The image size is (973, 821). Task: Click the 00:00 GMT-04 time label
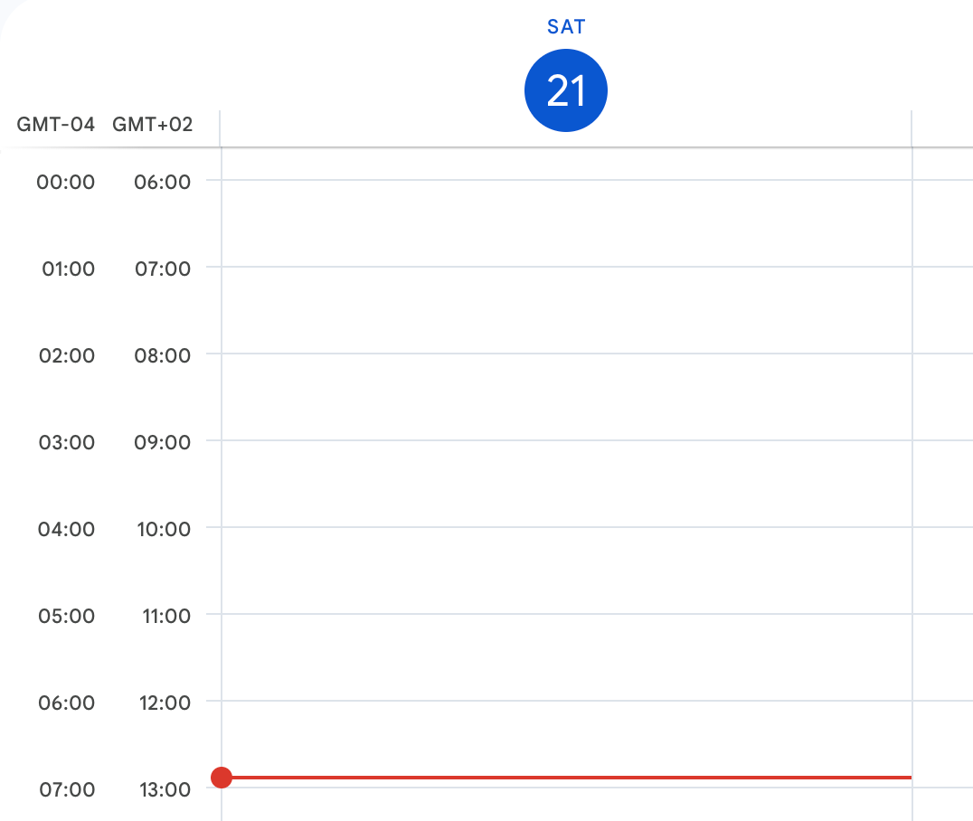(x=66, y=182)
